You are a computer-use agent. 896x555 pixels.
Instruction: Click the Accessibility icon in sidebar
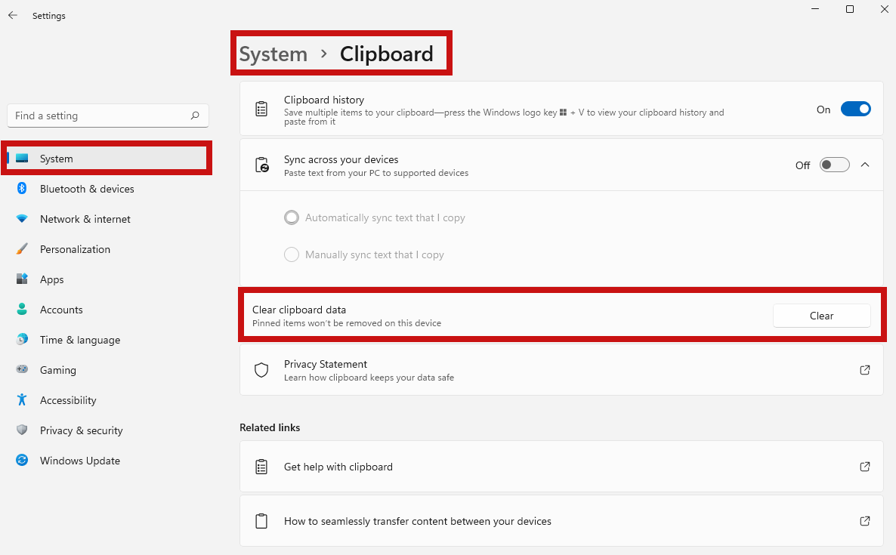click(22, 400)
